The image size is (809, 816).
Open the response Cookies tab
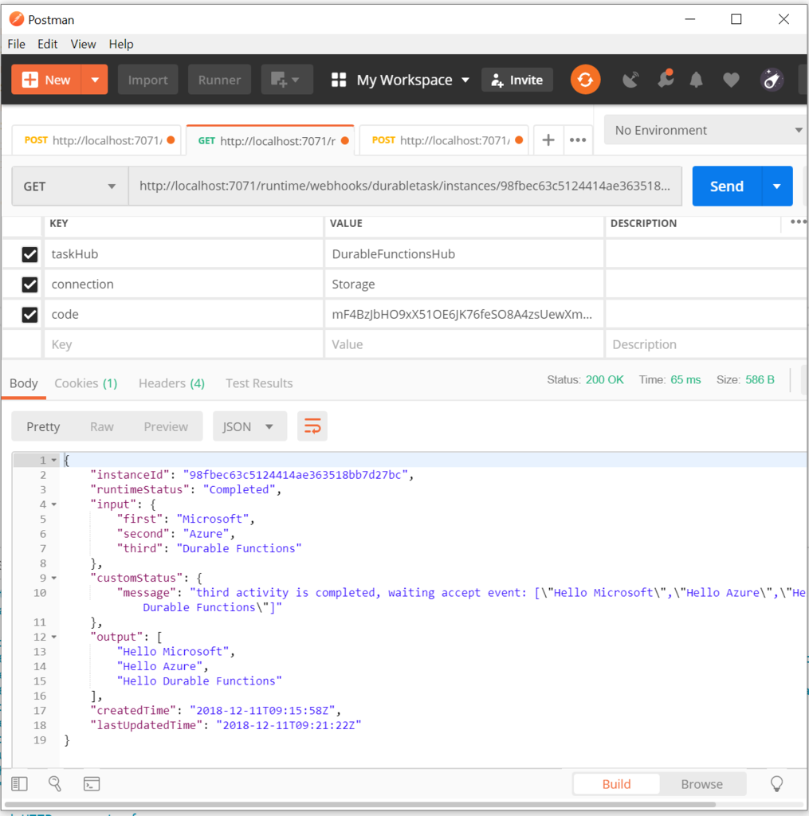tap(86, 383)
